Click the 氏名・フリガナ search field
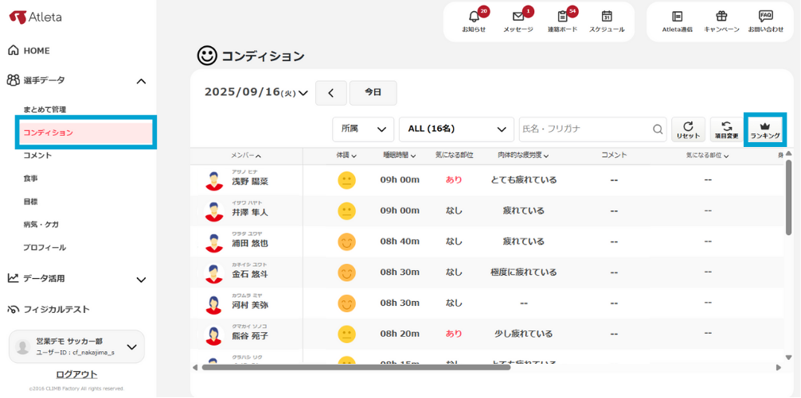Viewport: 801px width, 398px height. point(585,129)
